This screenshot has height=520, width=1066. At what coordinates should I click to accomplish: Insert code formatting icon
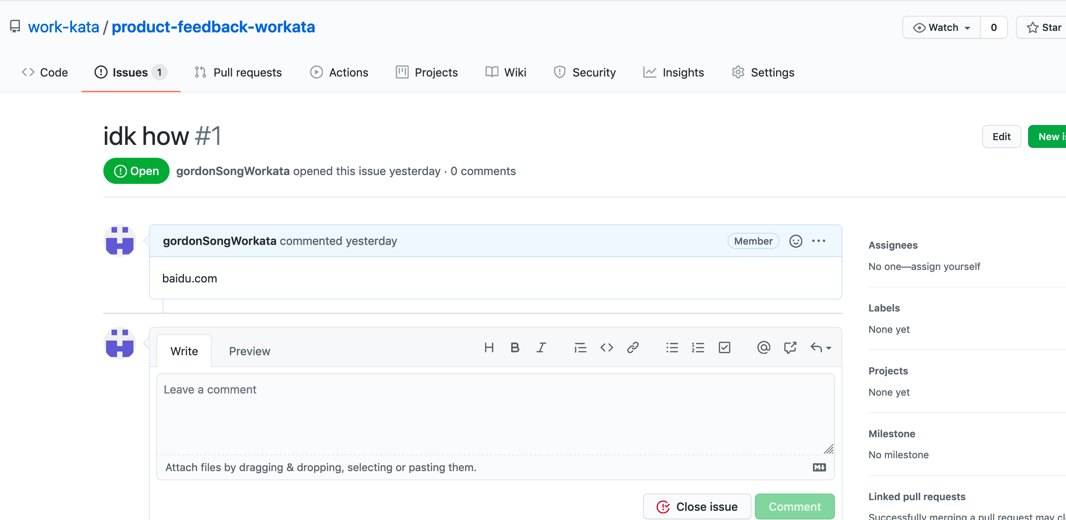[x=607, y=348]
